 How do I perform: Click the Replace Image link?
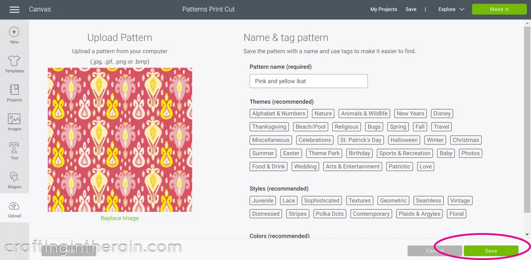click(119, 218)
